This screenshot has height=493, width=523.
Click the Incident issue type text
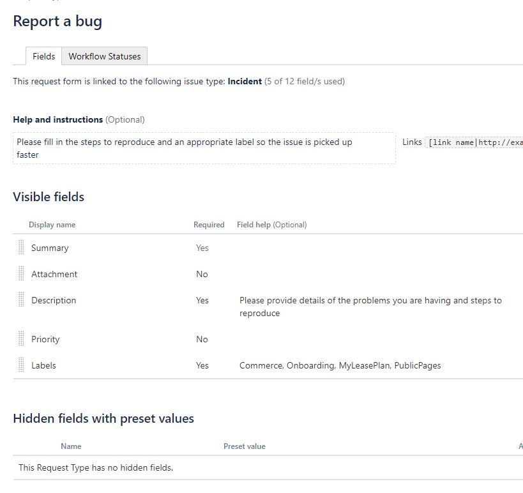click(x=245, y=81)
